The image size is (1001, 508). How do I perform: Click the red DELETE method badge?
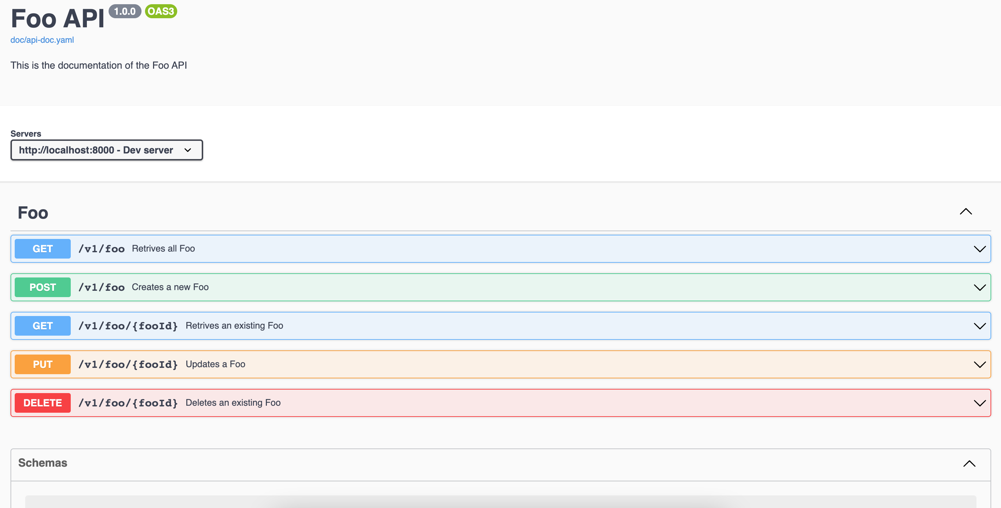pyautogui.click(x=43, y=403)
